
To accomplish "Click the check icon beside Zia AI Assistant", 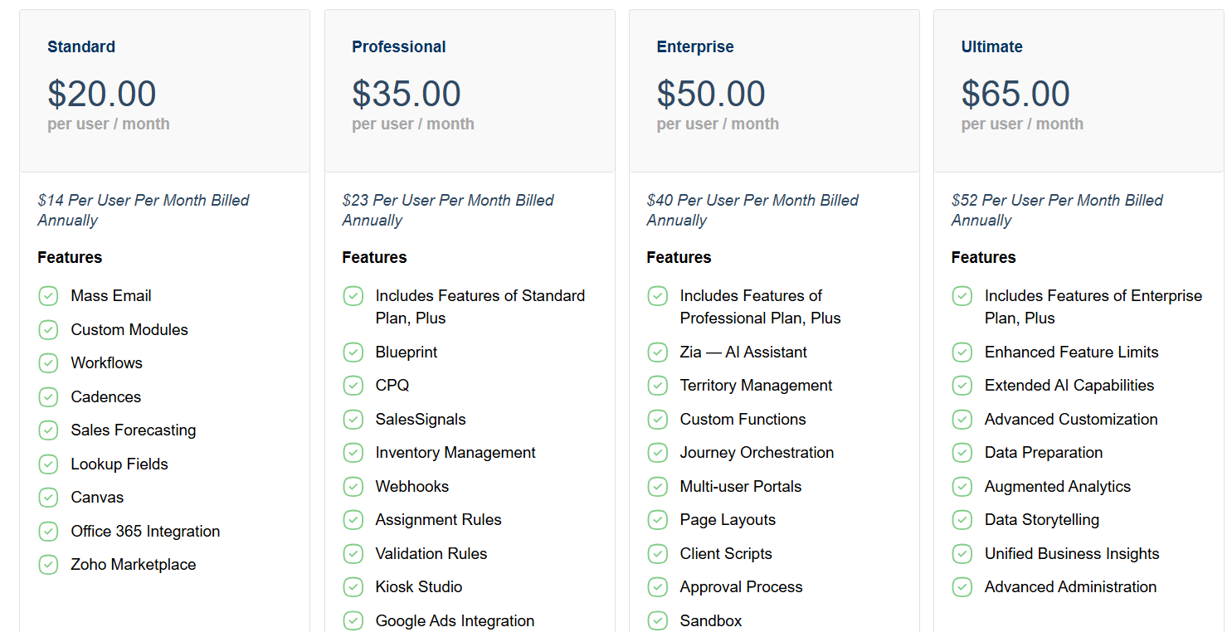I will 658,352.
